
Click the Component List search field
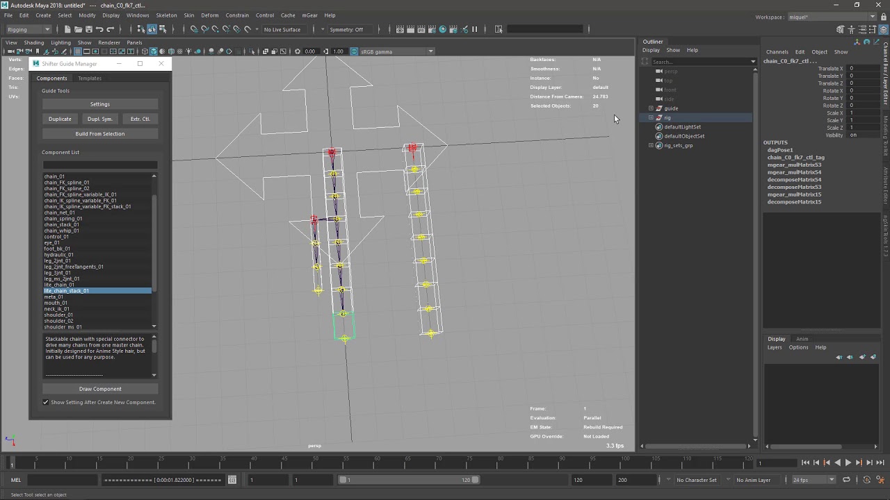click(x=100, y=165)
